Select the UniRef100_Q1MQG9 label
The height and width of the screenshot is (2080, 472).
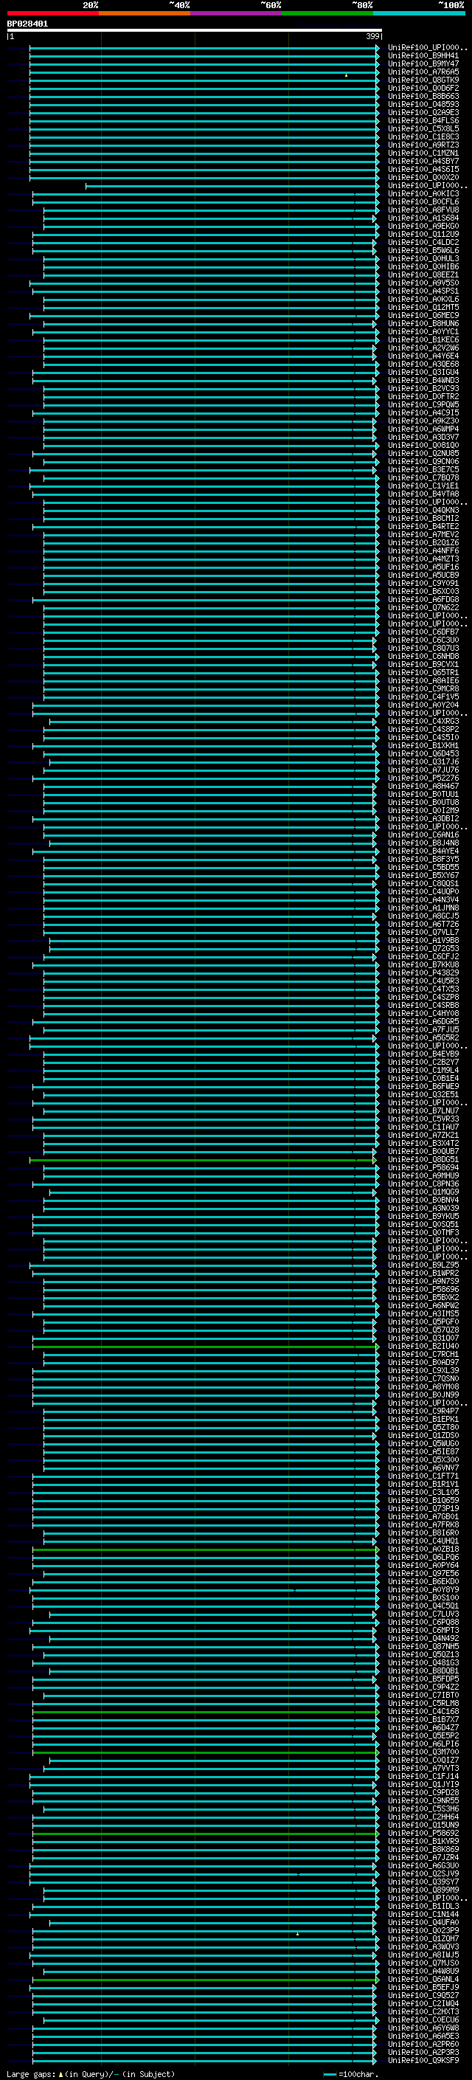(x=423, y=1192)
